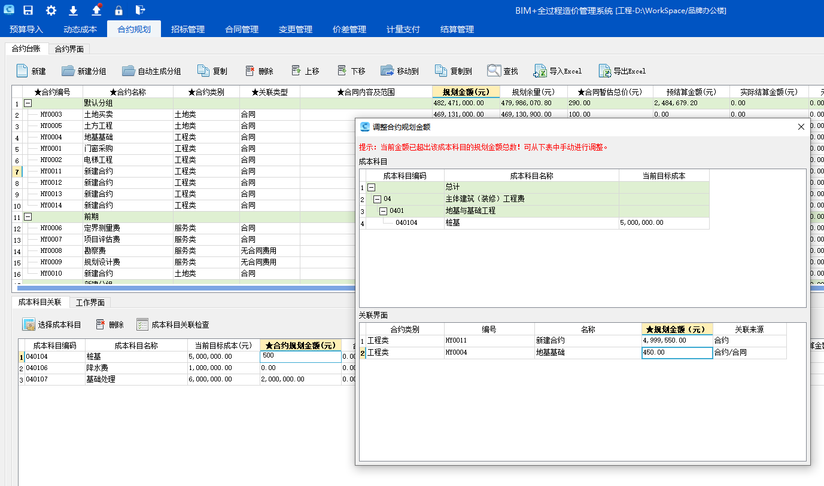Click the 2,000,000.00 cell for 基础处理
Screen dimensions: 824x486
(300, 380)
